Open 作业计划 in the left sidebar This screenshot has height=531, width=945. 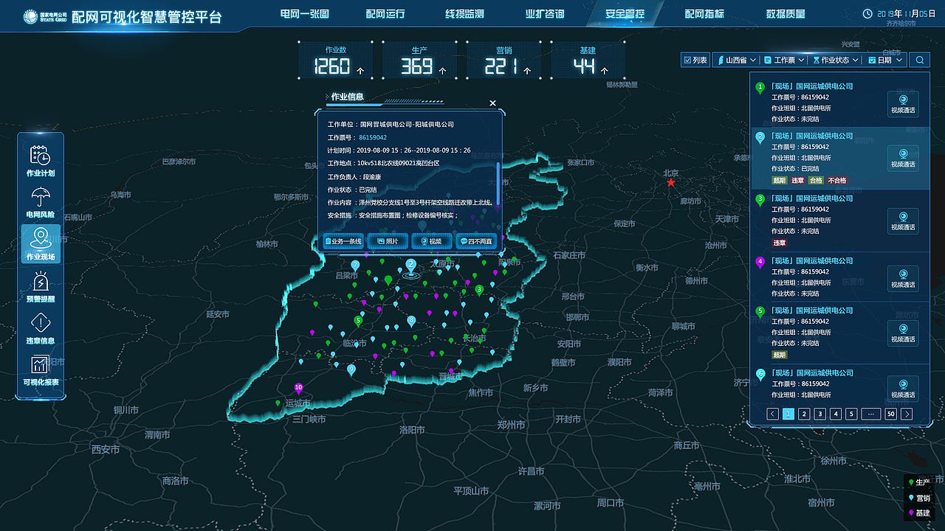pos(41,162)
